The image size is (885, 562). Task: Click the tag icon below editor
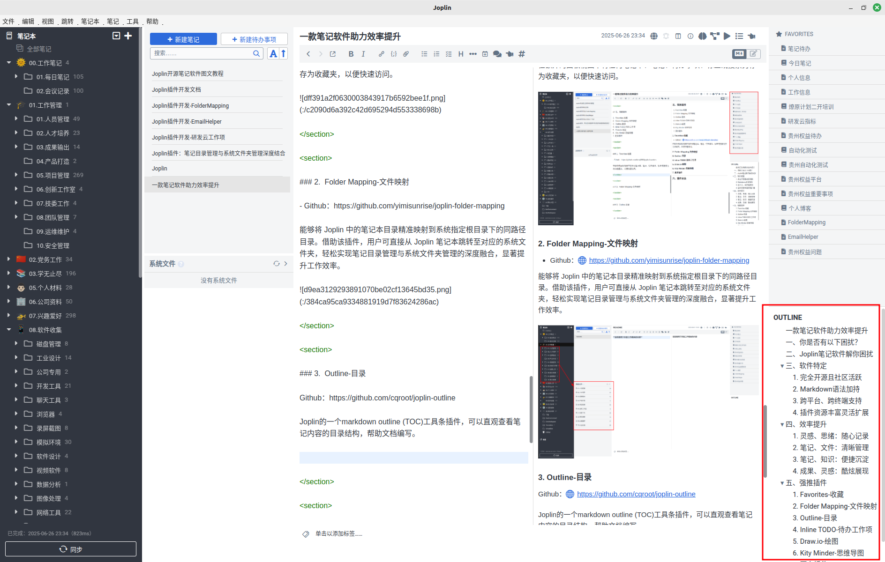(306, 534)
